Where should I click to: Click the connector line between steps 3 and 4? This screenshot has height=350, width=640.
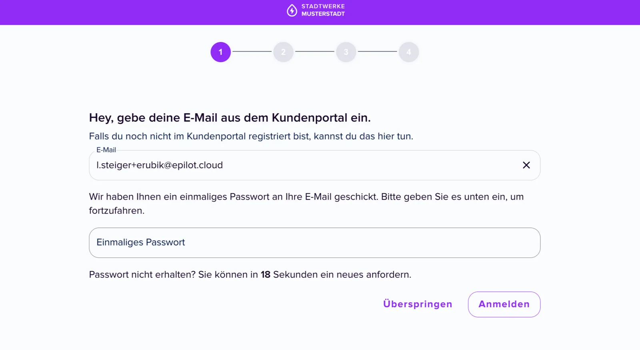(377, 51)
